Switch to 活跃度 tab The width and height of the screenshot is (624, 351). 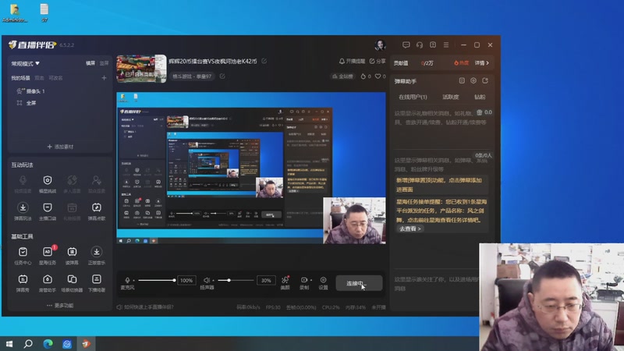(x=451, y=97)
